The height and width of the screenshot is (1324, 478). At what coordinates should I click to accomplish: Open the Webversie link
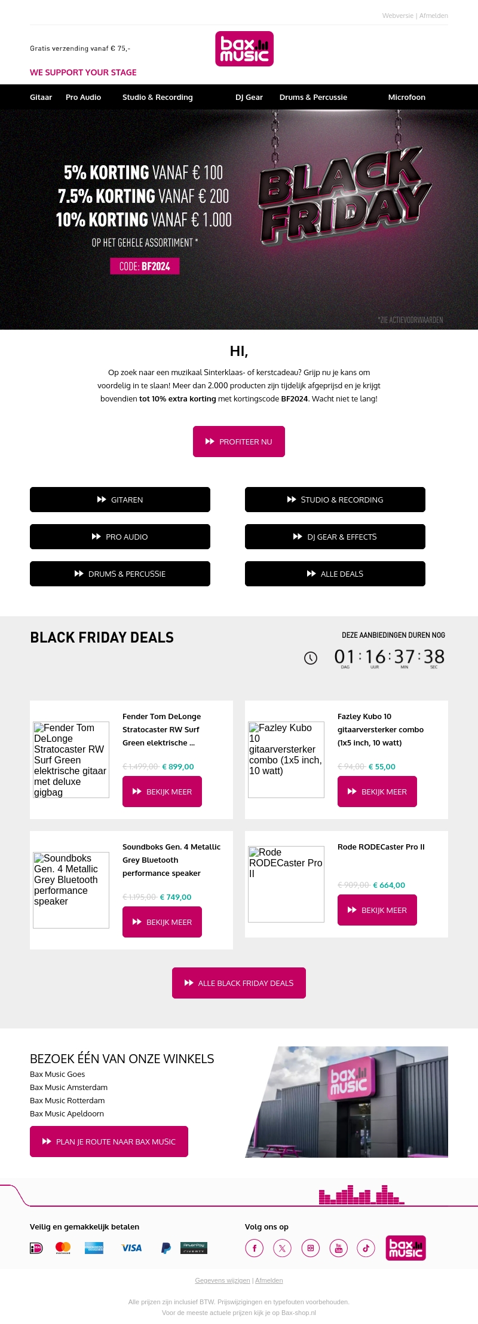(x=398, y=16)
